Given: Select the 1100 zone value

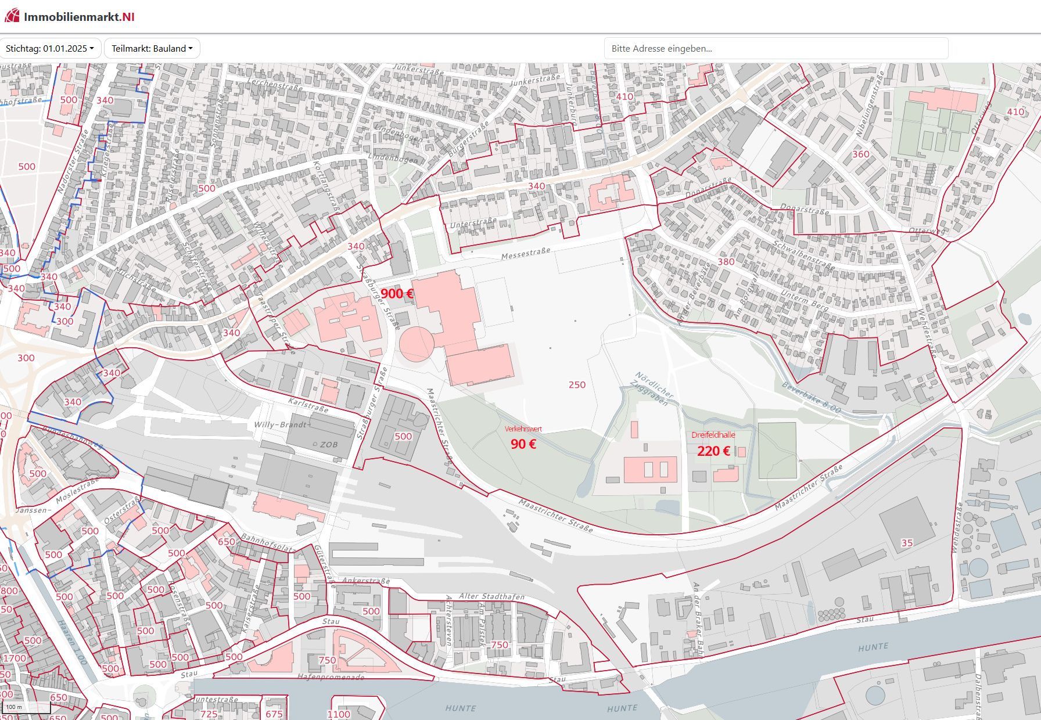Looking at the screenshot, I should (x=339, y=714).
